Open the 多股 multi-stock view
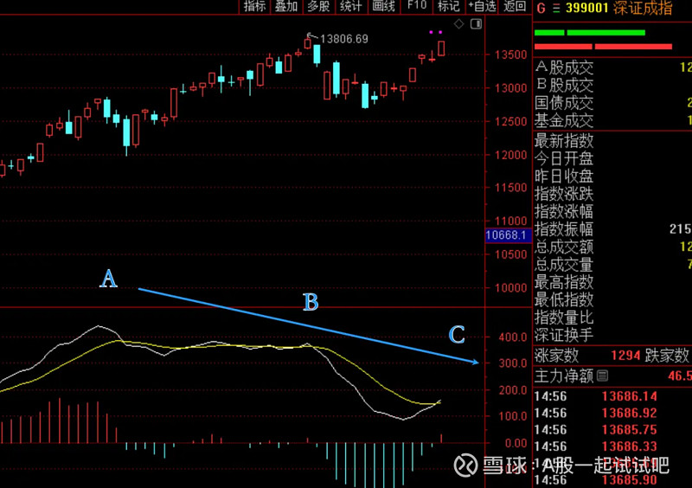Viewport: 692px width, 488px height. [x=318, y=6]
